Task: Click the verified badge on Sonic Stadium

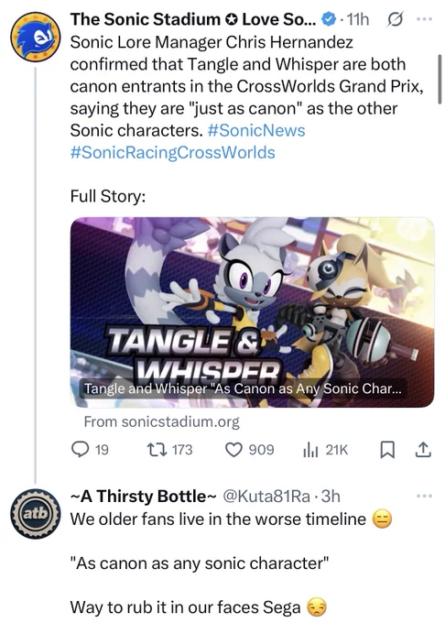Action: 329,19
